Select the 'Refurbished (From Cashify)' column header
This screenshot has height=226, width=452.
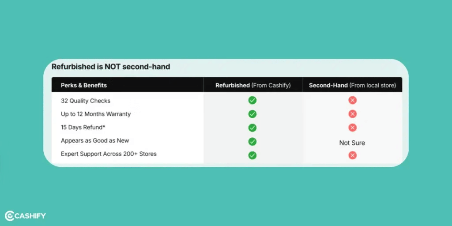tap(253, 85)
